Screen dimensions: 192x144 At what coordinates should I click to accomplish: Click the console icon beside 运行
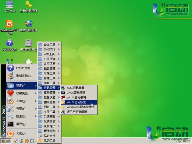coord(11,124)
